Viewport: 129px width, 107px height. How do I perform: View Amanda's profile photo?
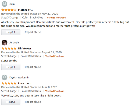click(5, 43)
